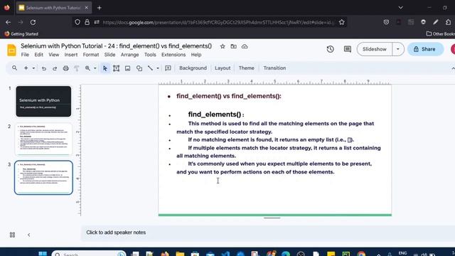The width and height of the screenshot is (455, 256).
Task: Open the Google Slides home icon
Action: coord(11,50)
